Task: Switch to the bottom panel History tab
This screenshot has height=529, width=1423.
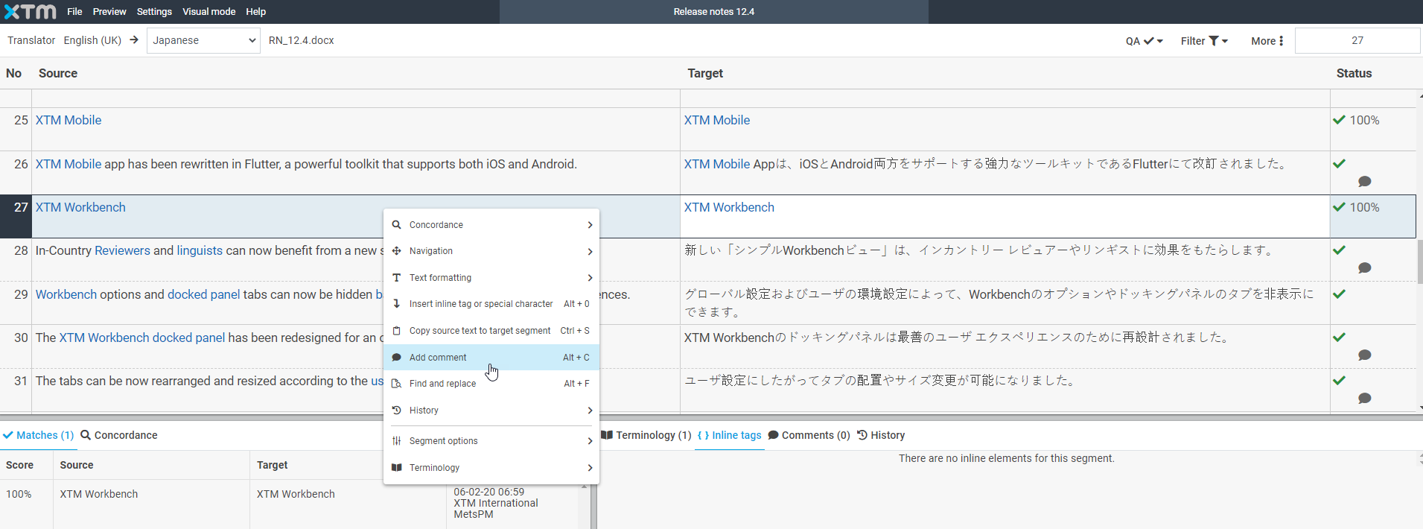Action: tap(881, 435)
